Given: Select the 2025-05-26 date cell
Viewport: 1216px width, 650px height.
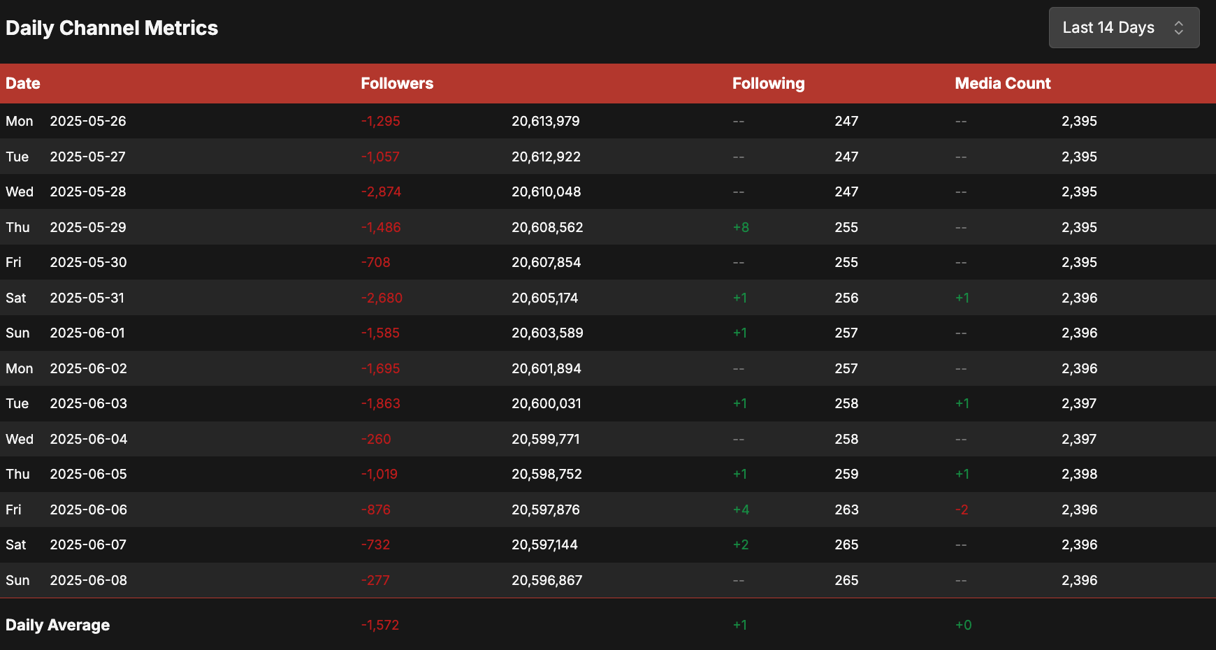Looking at the screenshot, I should (88, 121).
